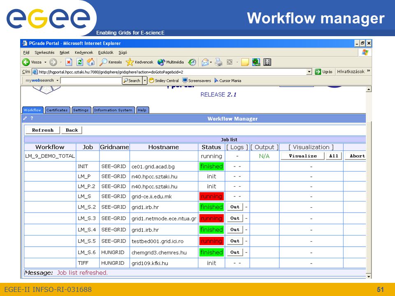This screenshot has height=296, width=395.
Task: Click into the mywebsearch input field
Action: pyautogui.click(x=91, y=81)
